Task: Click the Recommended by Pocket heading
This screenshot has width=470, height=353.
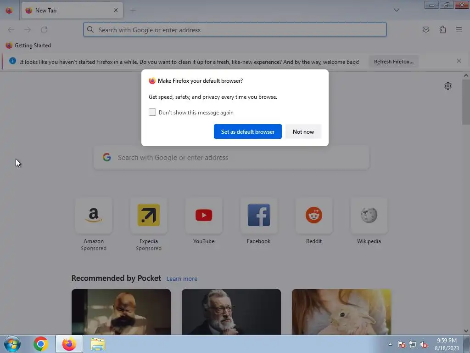Action: (116, 278)
